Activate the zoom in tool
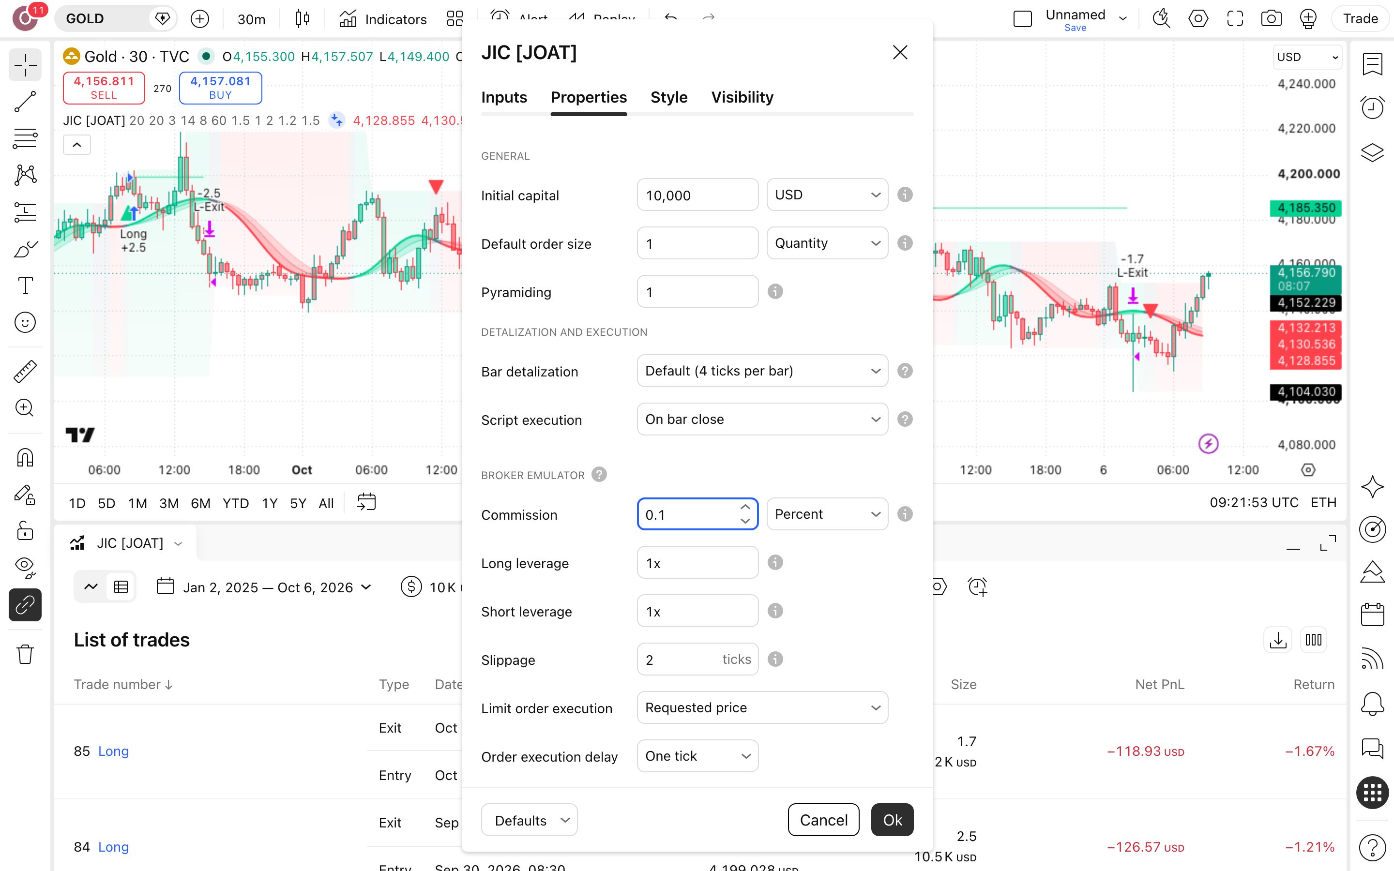This screenshot has height=871, width=1394. (x=25, y=408)
